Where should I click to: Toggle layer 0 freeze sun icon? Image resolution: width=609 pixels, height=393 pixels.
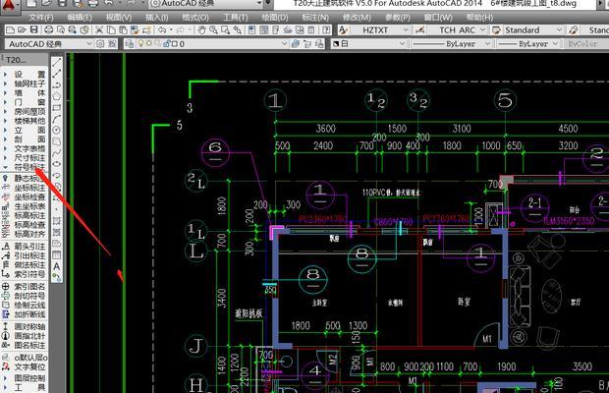tap(148, 44)
